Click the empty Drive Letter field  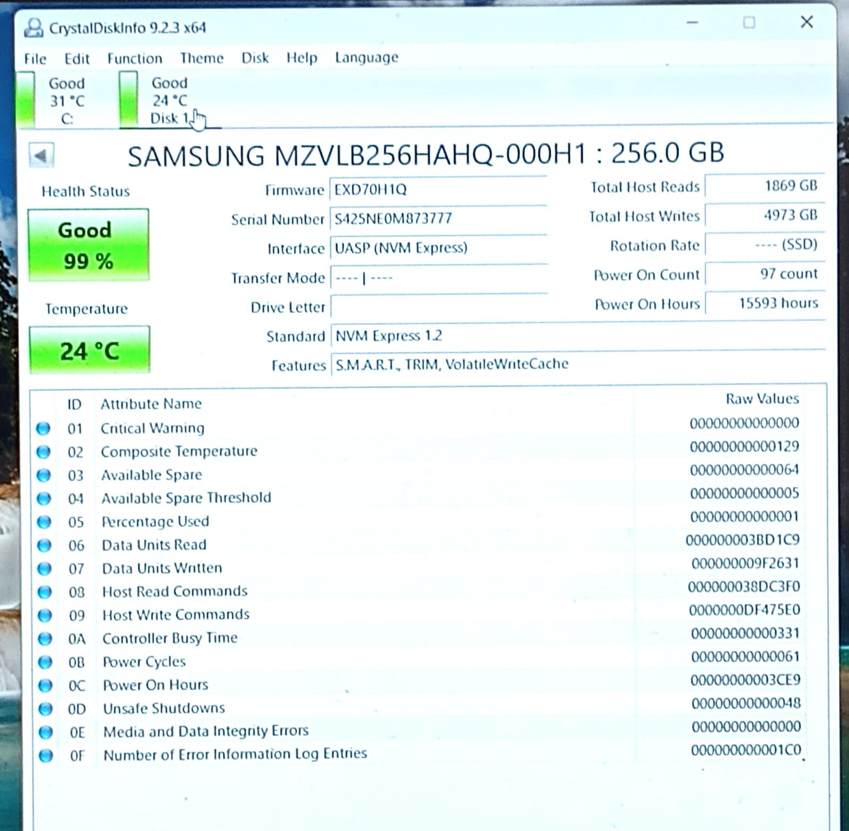tap(438, 306)
